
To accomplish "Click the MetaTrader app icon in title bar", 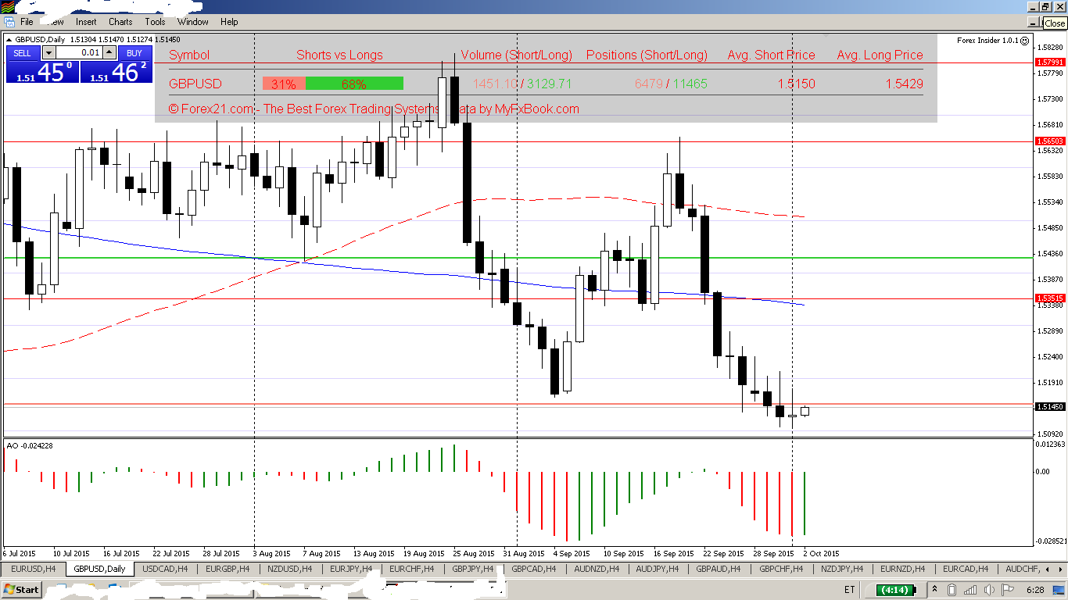I will pyautogui.click(x=7, y=5).
